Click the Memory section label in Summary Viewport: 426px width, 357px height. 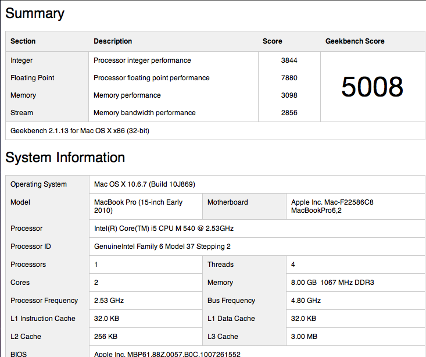(x=23, y=95)
